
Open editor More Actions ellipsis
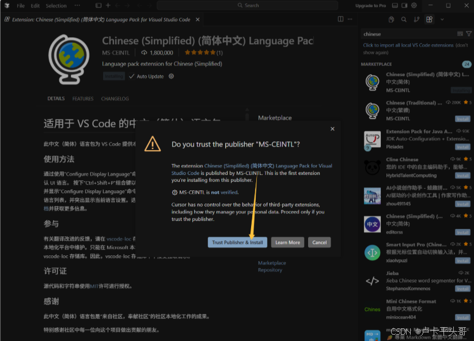(350, 19)
